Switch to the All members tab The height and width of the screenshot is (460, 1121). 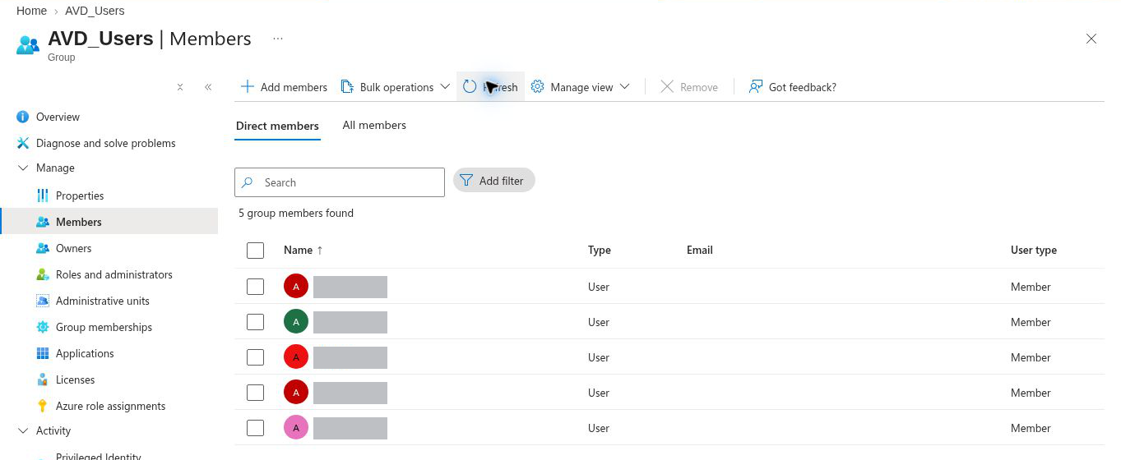click(374, 126)
